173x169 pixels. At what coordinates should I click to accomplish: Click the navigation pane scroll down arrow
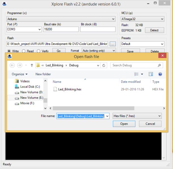tap(45, 108)
